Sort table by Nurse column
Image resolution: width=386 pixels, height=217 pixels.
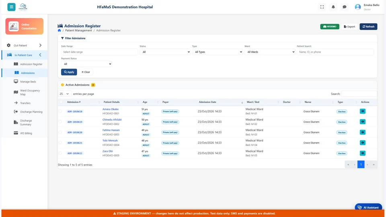pos(308,102)
